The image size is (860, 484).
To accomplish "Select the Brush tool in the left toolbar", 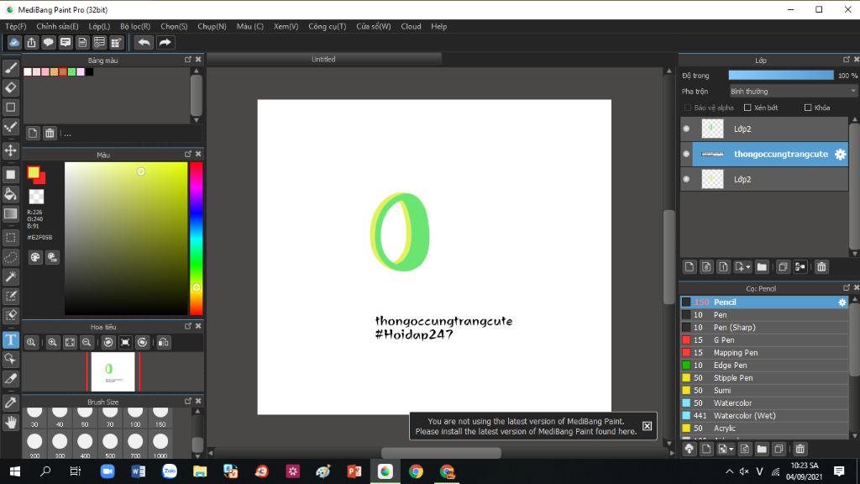I will [10, 67].
